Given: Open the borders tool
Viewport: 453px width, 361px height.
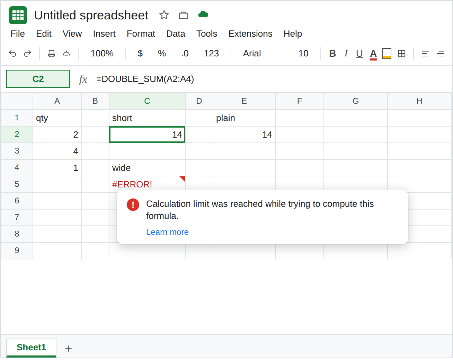Looking at the screenshot, I should [x=402, y=54].
